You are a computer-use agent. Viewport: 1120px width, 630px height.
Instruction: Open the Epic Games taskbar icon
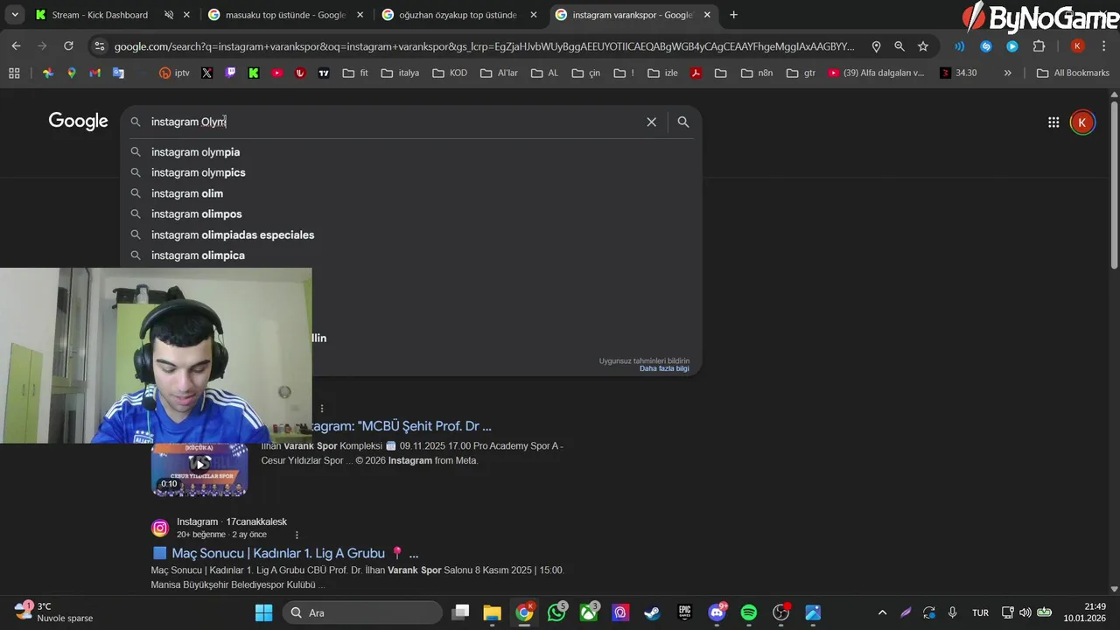coord(684,612)
